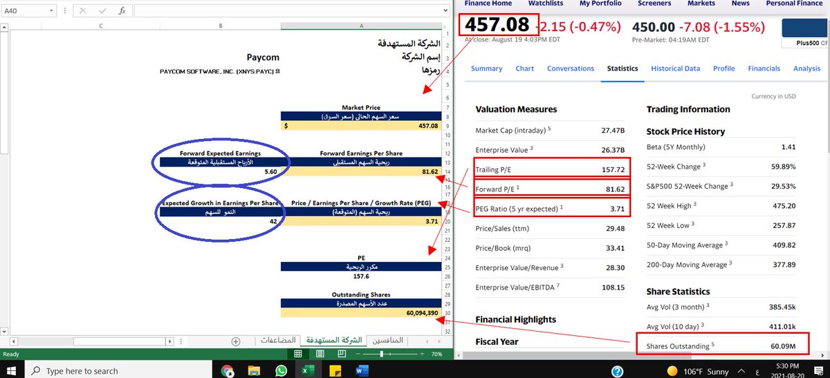Click Price/Sales (ttm) value 29.48
The image size is (830, 378).
click(x=615, y=228)
